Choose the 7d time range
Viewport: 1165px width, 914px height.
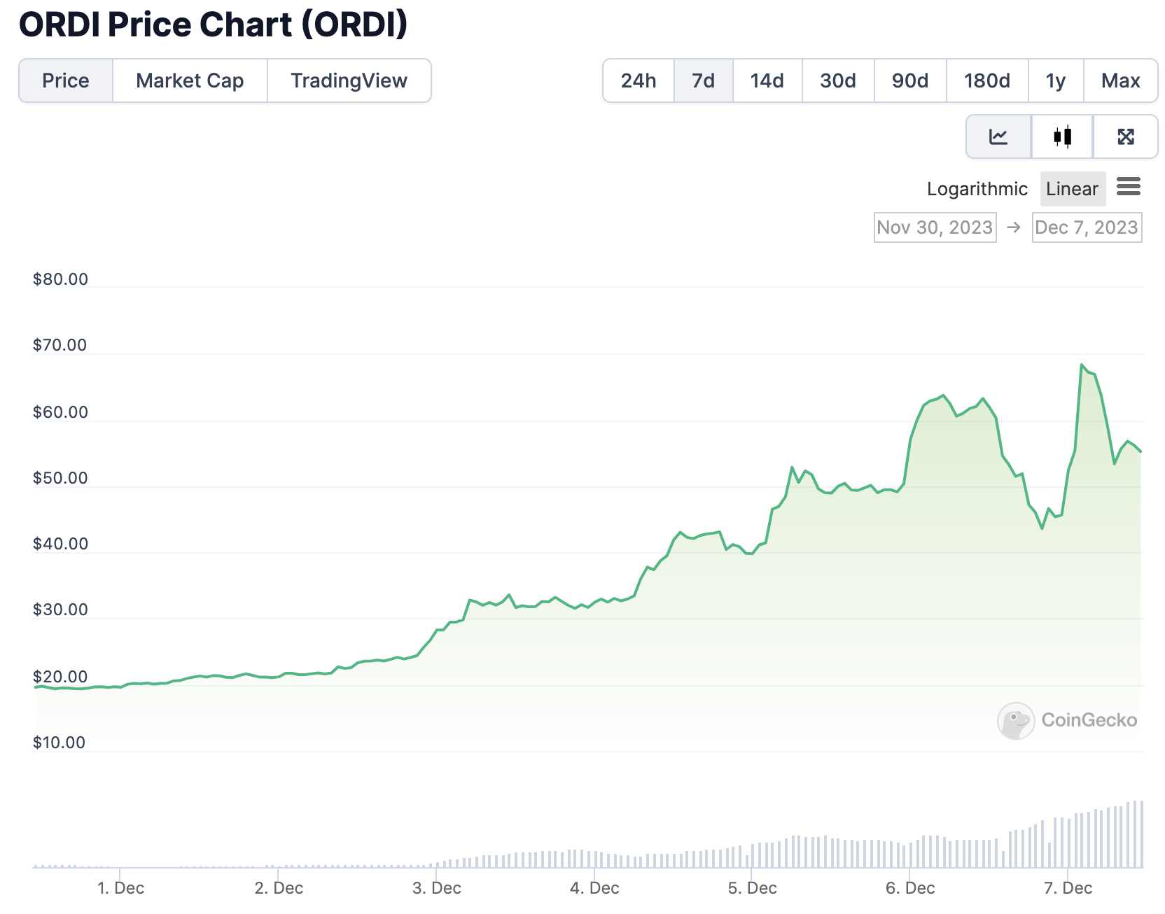[x=703, y=81]
